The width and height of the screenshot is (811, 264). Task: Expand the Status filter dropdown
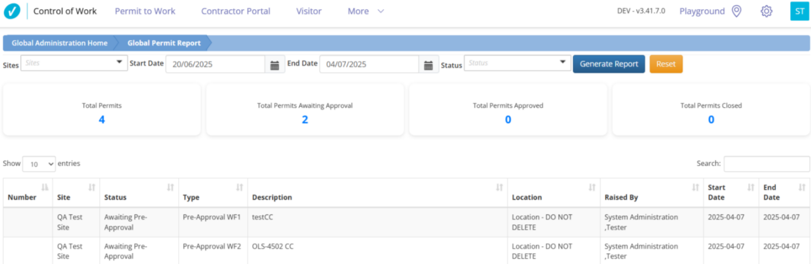[x=518, y=63]
